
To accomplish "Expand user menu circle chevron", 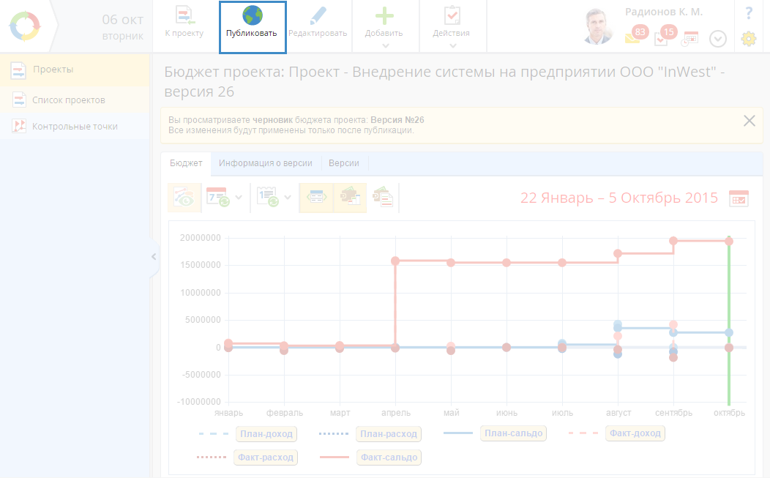I will pyautogui.click(x=717, y=39).
